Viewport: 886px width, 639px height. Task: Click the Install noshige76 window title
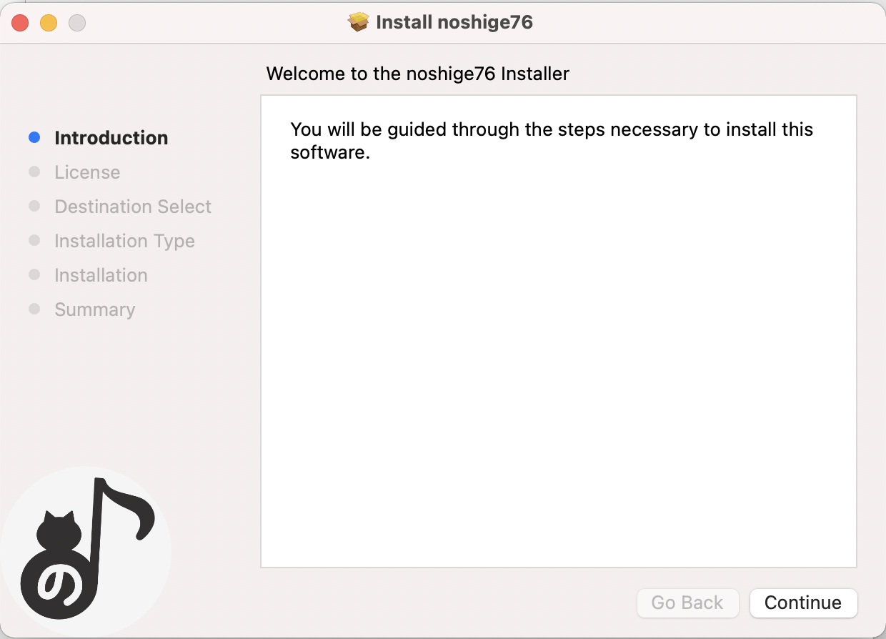pyautogui.click(x=454, y=22)
